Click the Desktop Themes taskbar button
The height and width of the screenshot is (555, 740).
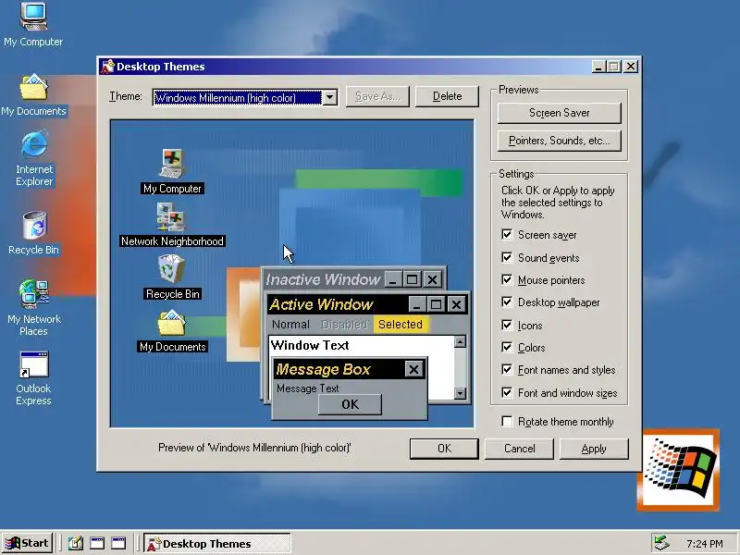pos(217,543)
